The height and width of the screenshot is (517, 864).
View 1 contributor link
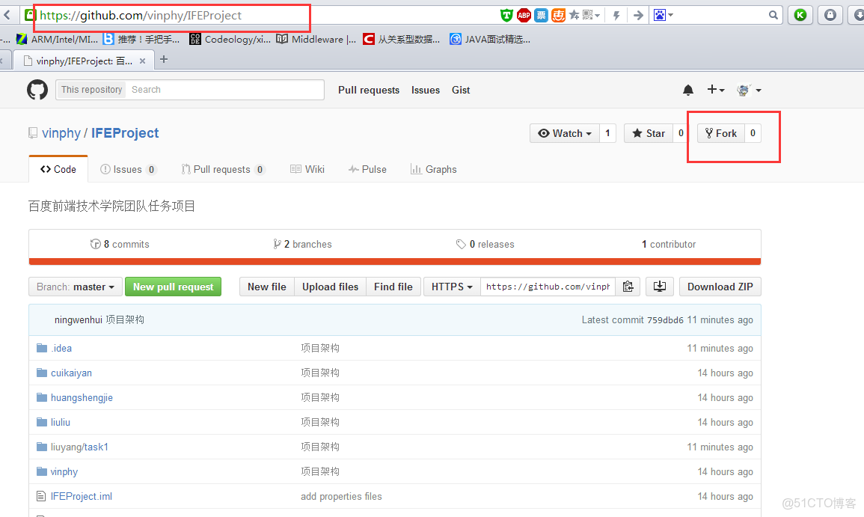coord(669,244)
